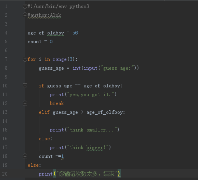Click the break keyword
Viewport: 198px width, 180px height.
[x=57, y=103]
